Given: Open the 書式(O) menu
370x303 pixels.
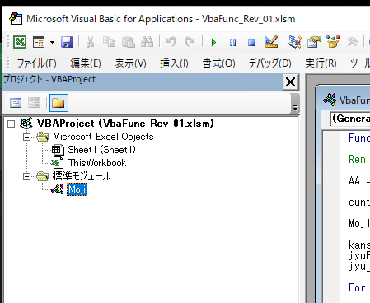Looking at the screenshot, I should (x=219, y=63).
